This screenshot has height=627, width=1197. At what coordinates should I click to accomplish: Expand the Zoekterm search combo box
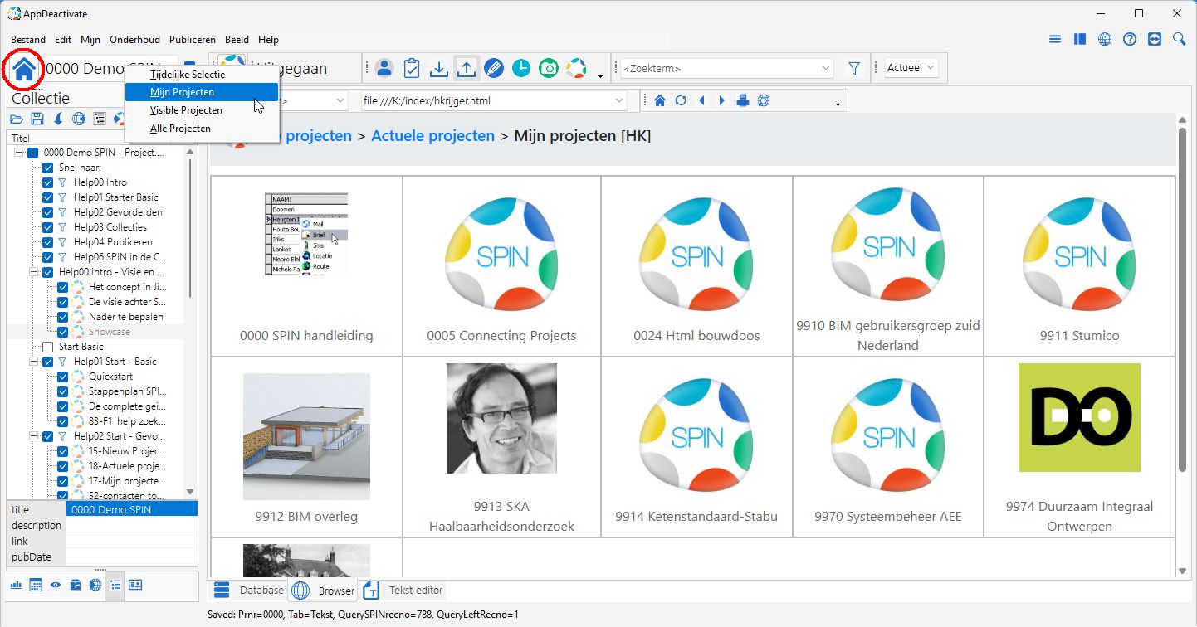click(x=825, y=68)
